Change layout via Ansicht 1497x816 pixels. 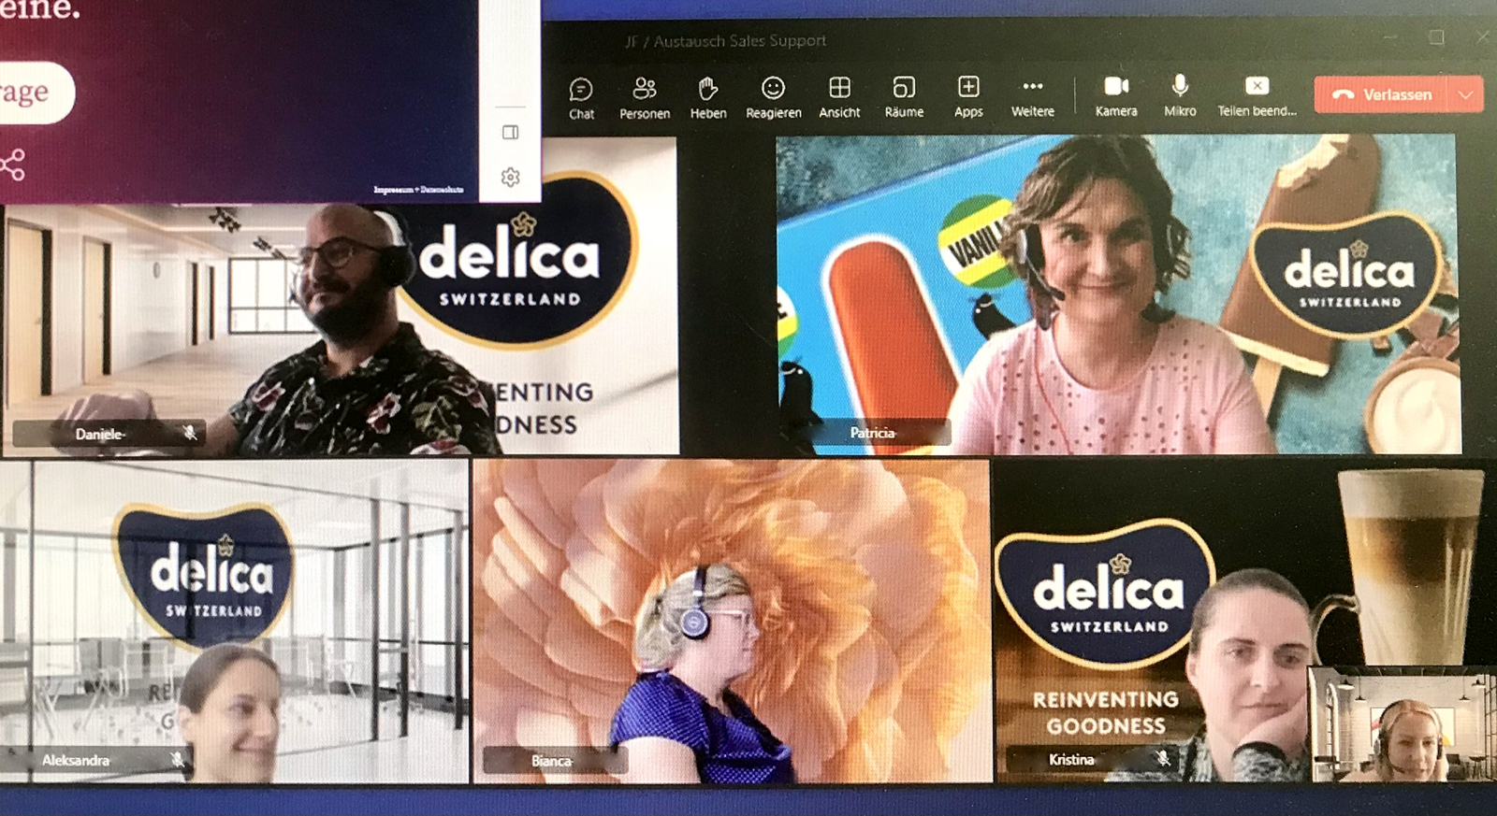pyautogui.click(x=839, y=98)
